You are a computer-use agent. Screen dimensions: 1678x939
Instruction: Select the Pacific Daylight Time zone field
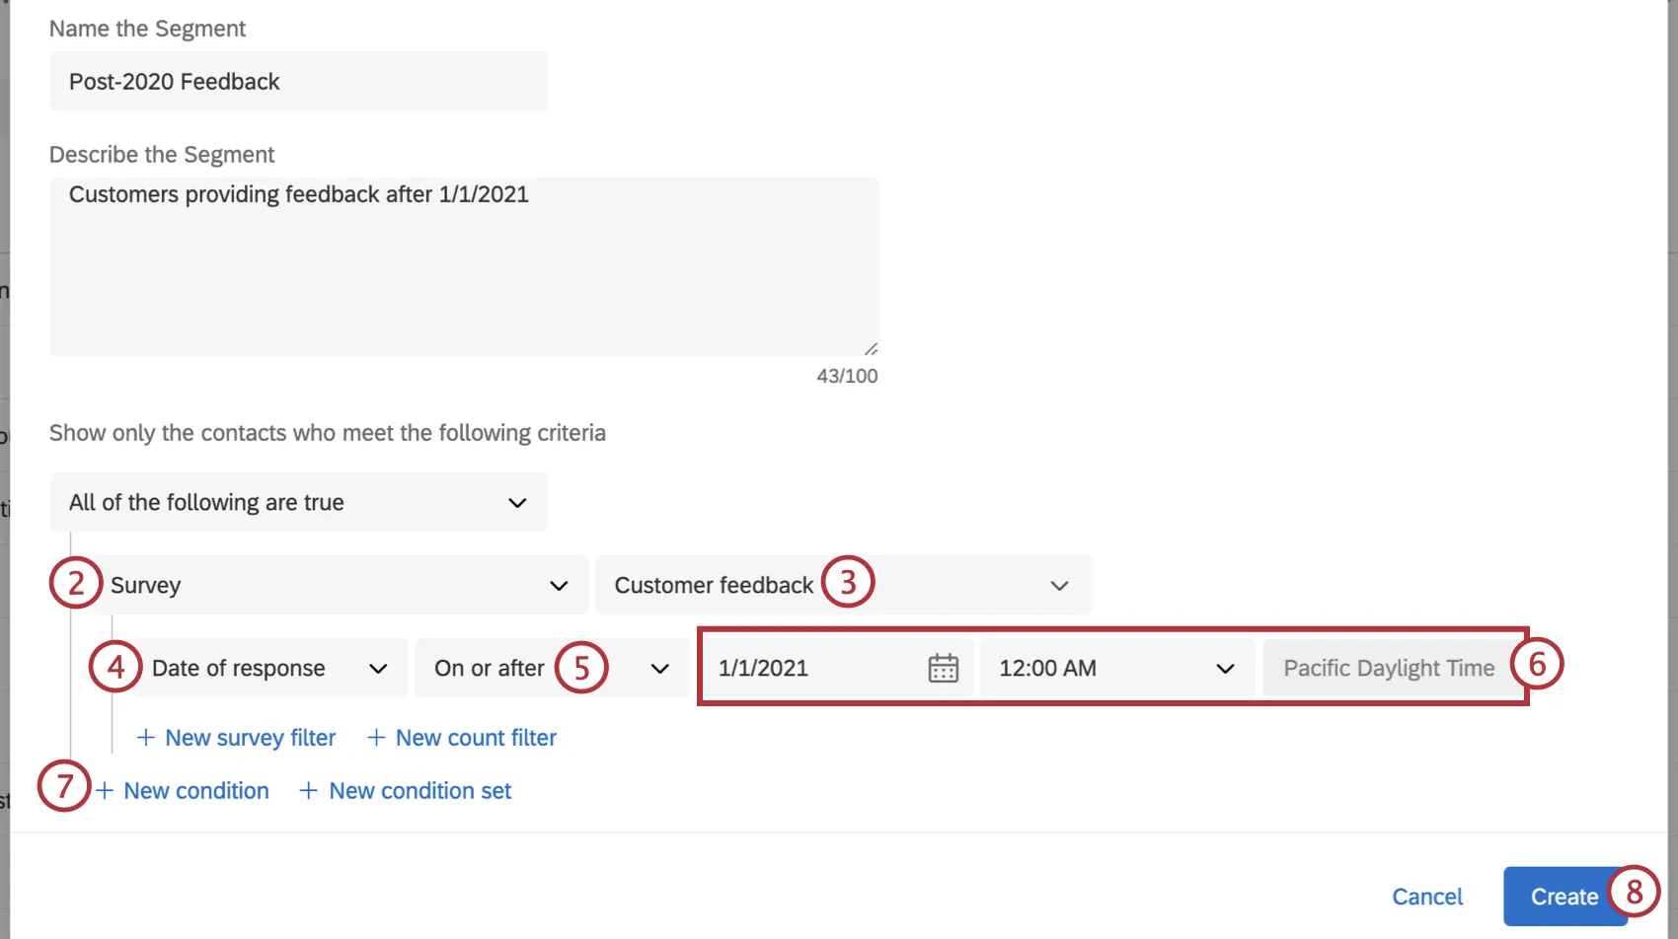tap(1389, 668)
